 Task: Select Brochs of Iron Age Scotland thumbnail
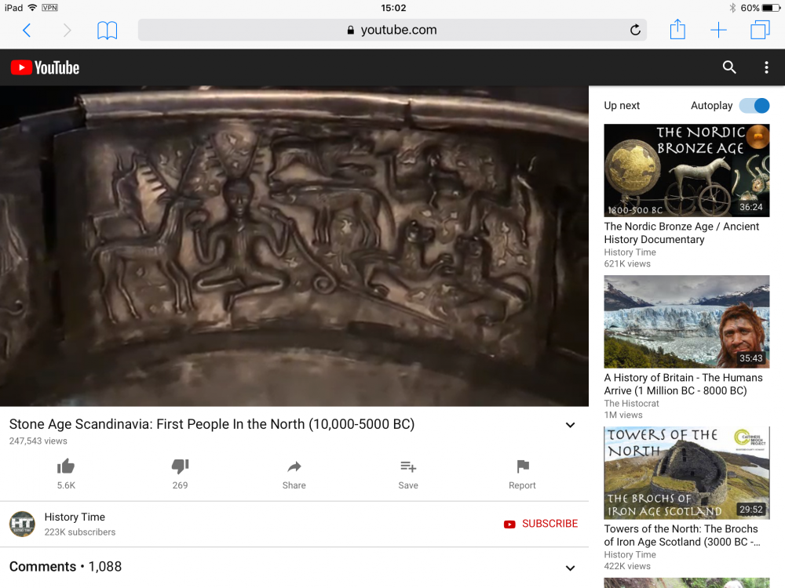click(x=686, y=473)
